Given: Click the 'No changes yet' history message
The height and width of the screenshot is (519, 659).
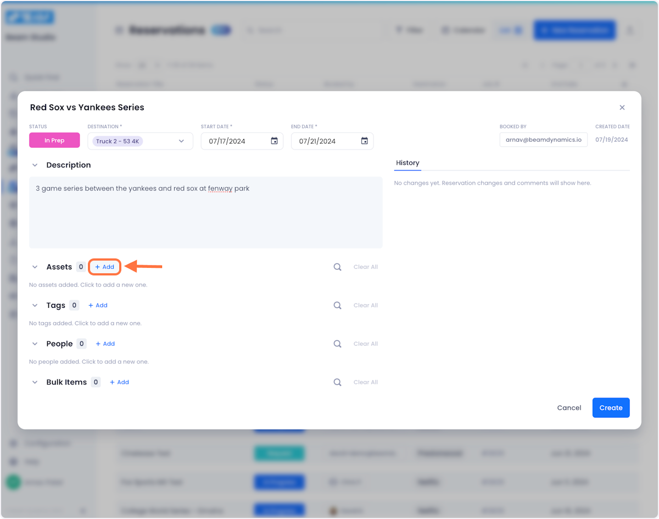Looking at the screenshot, I should (493, 183).
